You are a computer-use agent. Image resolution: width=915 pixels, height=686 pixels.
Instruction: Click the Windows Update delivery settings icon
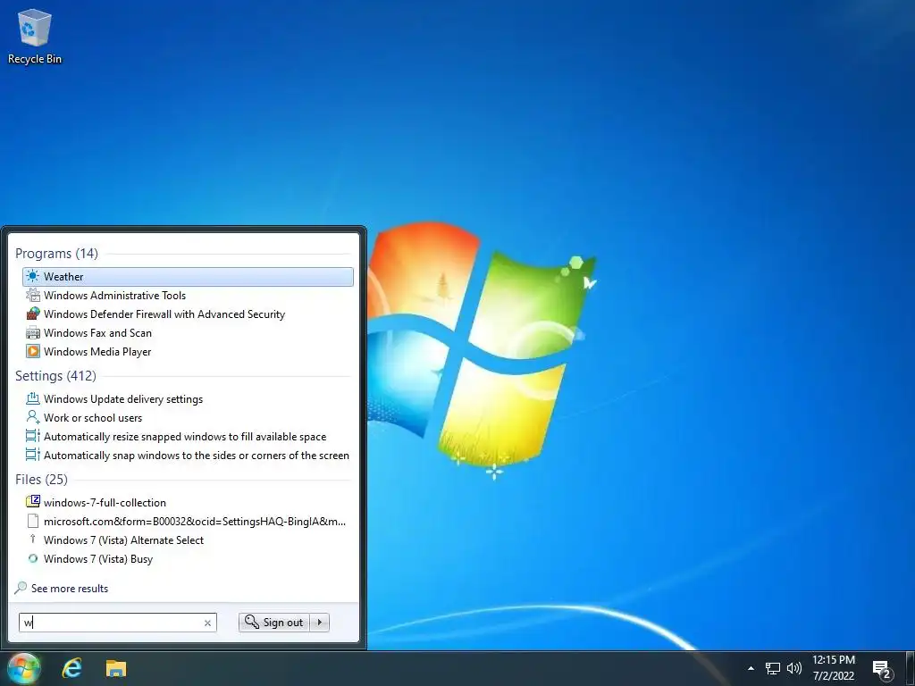pos(33,399)
